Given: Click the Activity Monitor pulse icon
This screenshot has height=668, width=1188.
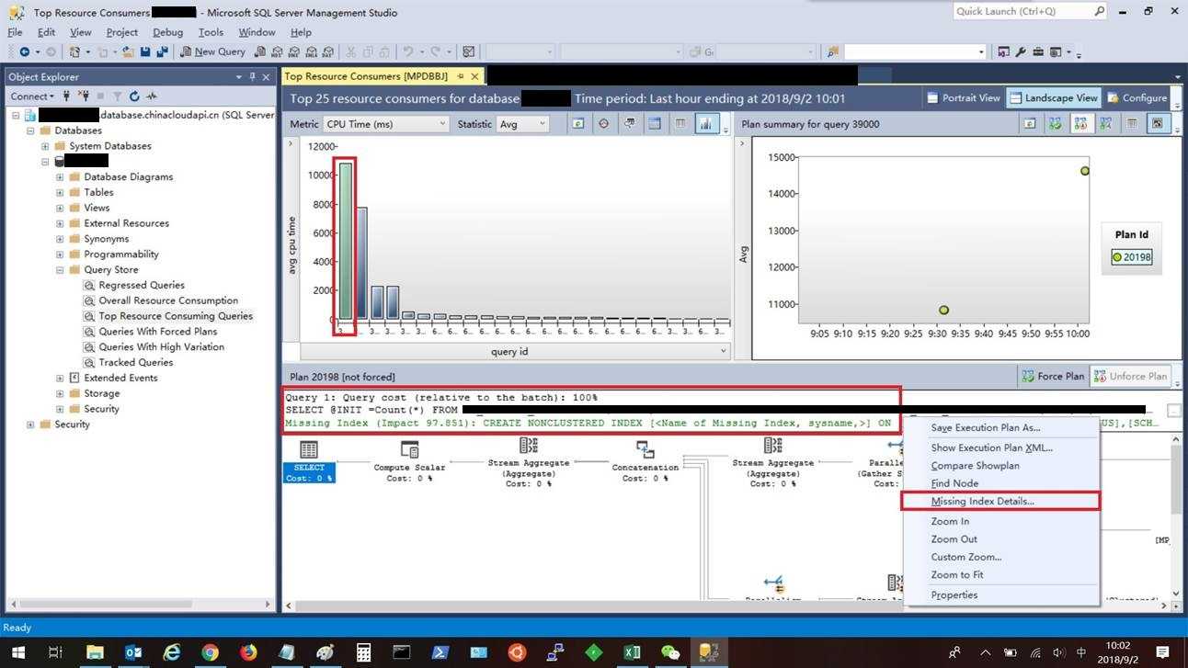Looking at the screenshot, I should [152, 96].
